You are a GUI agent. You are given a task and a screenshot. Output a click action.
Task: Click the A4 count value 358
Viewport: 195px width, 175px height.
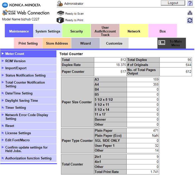click(156, 85)
